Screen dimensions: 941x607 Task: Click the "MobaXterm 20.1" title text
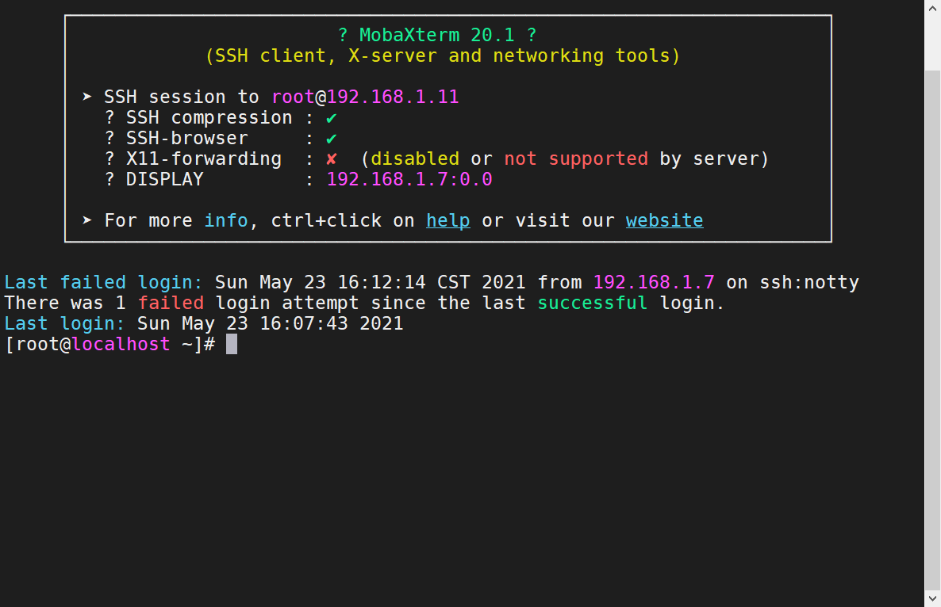[x=437, y=36]
